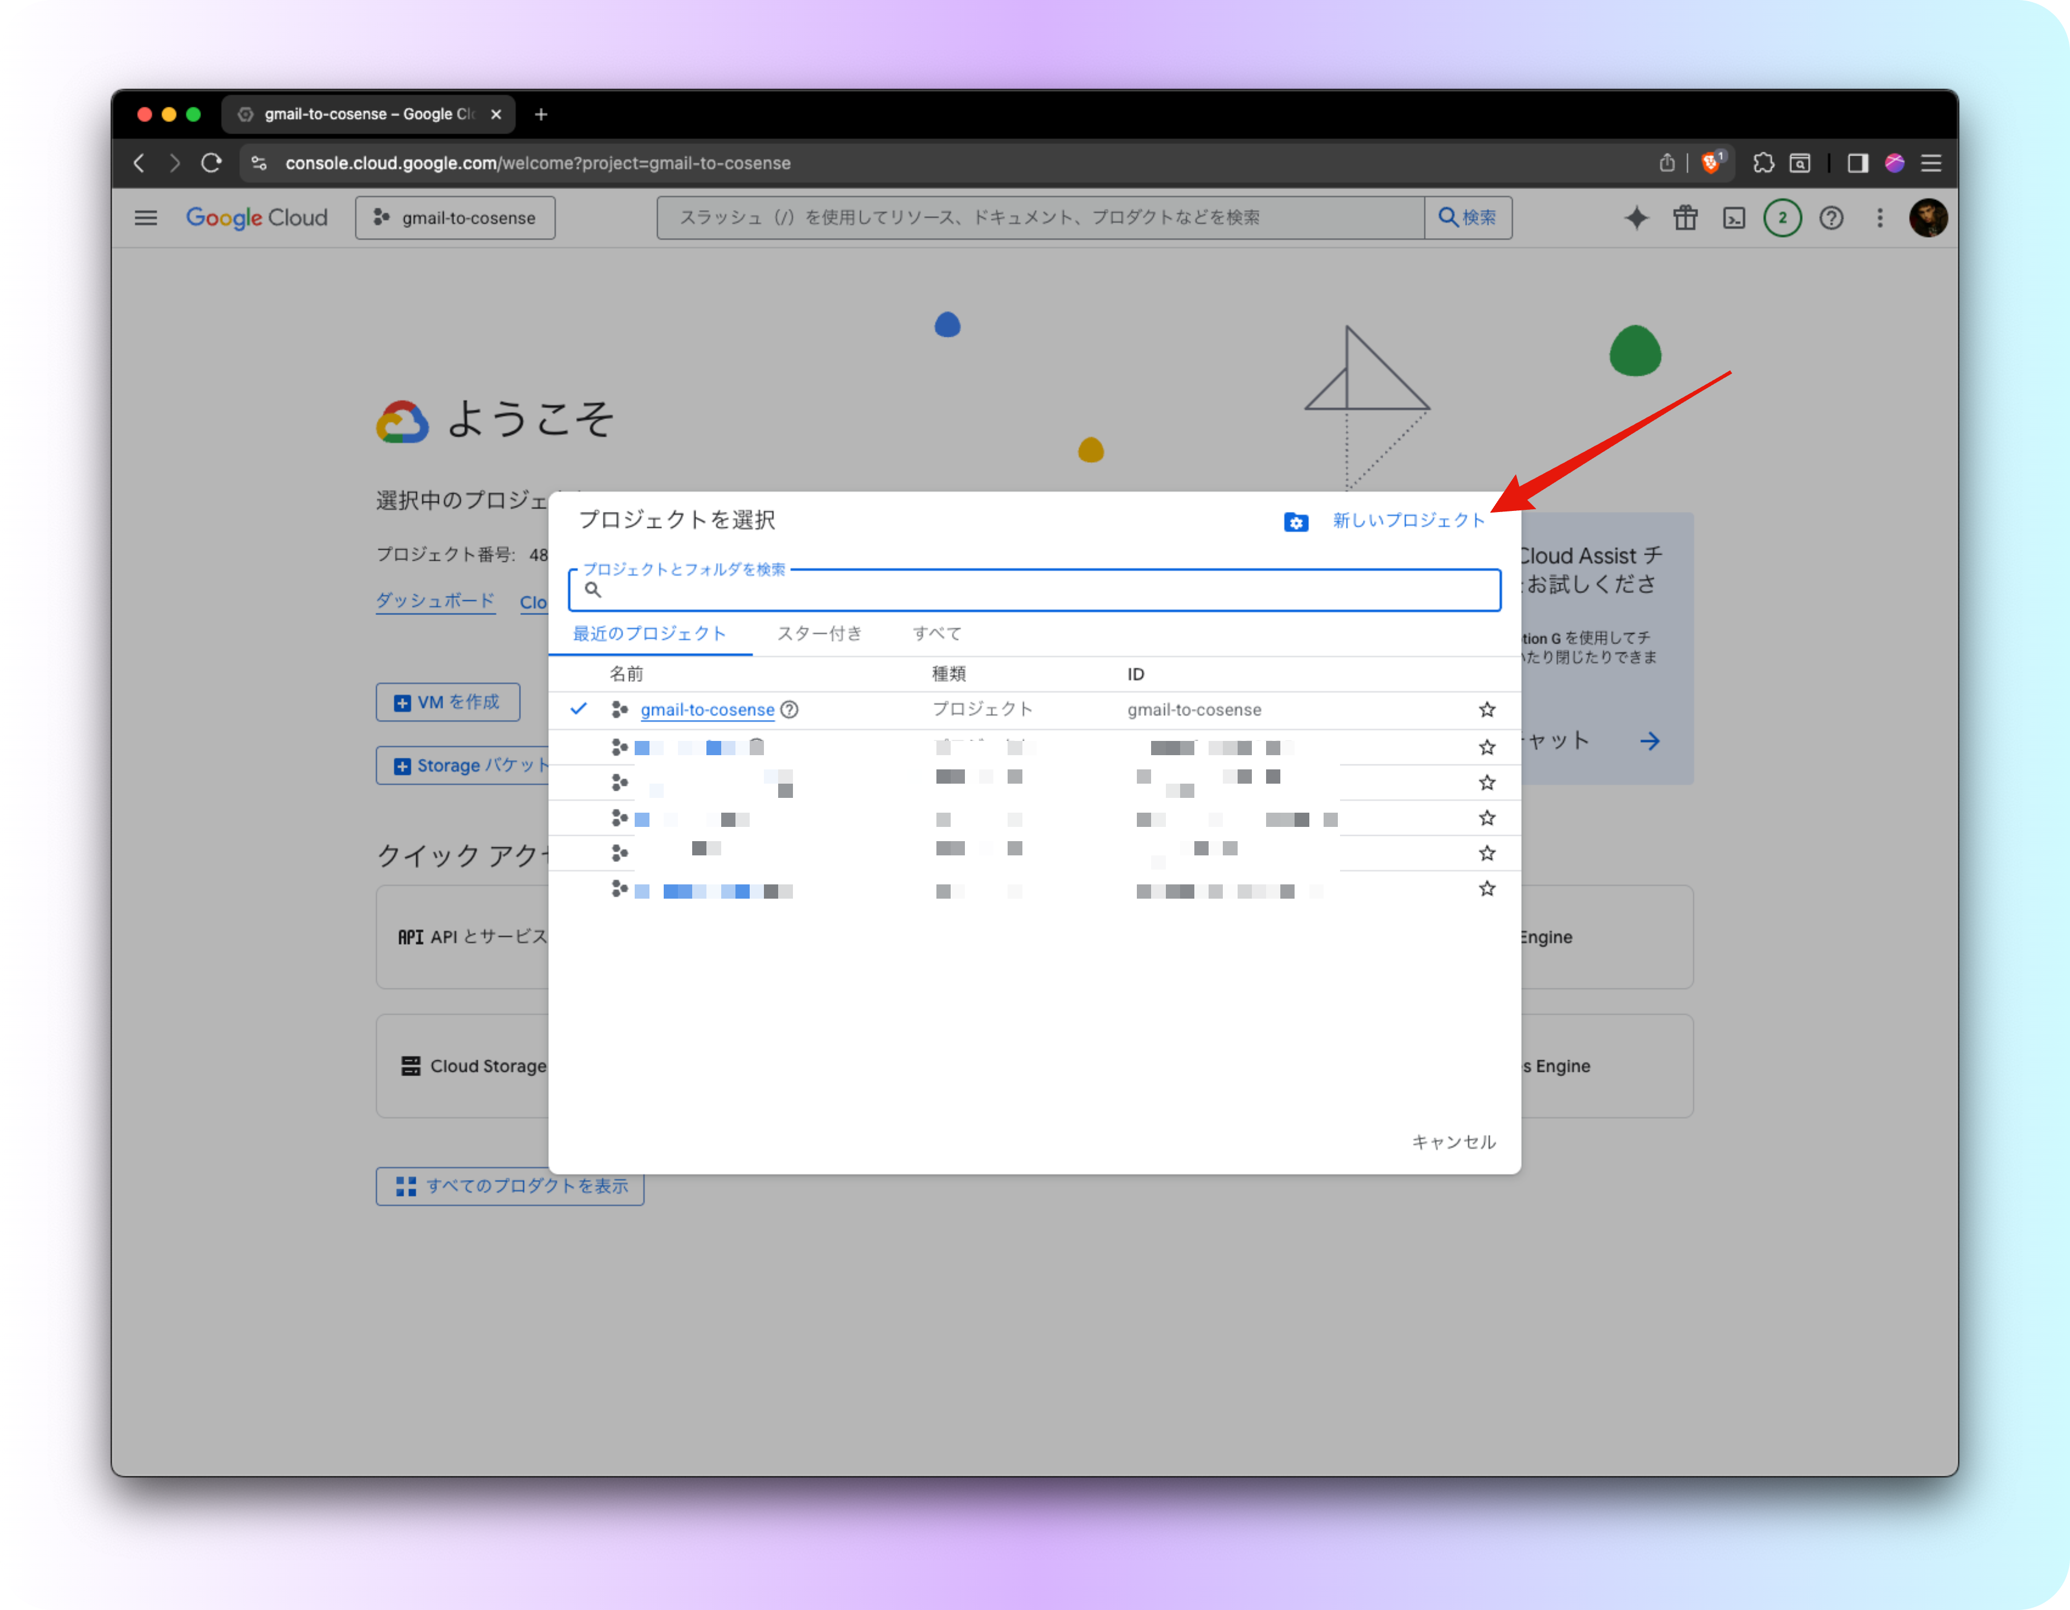
Task: Click the プロジェクトを選択 dialog title
Action: point(677,519)
